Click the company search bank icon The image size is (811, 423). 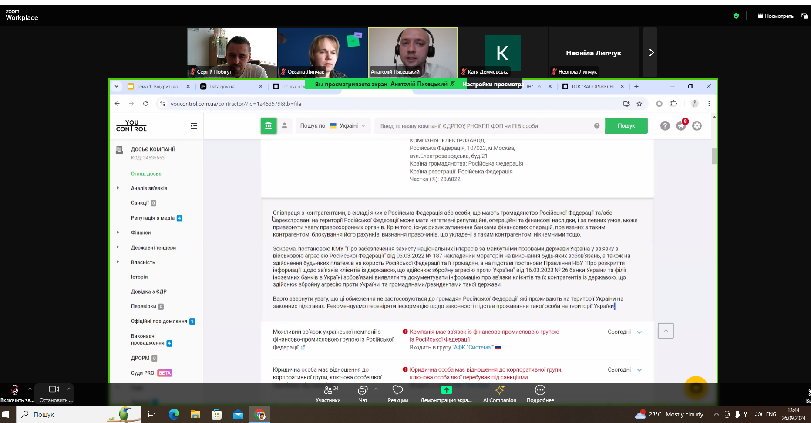pyautogui.click(x=269, y=126)
